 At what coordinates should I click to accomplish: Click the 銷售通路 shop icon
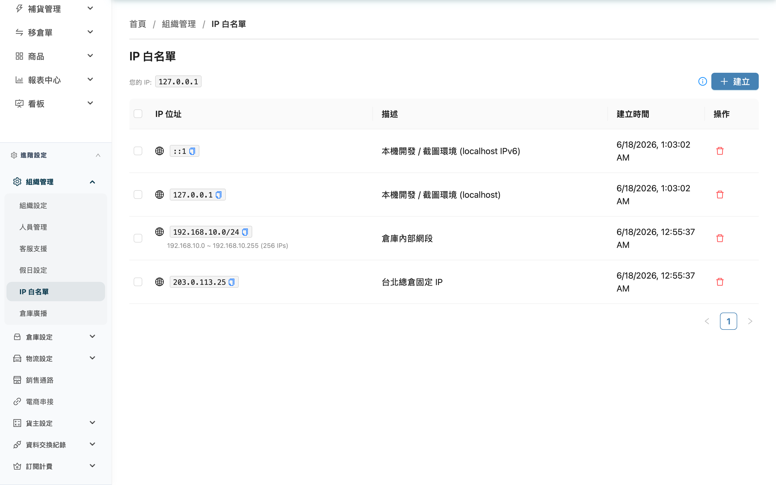17,380
